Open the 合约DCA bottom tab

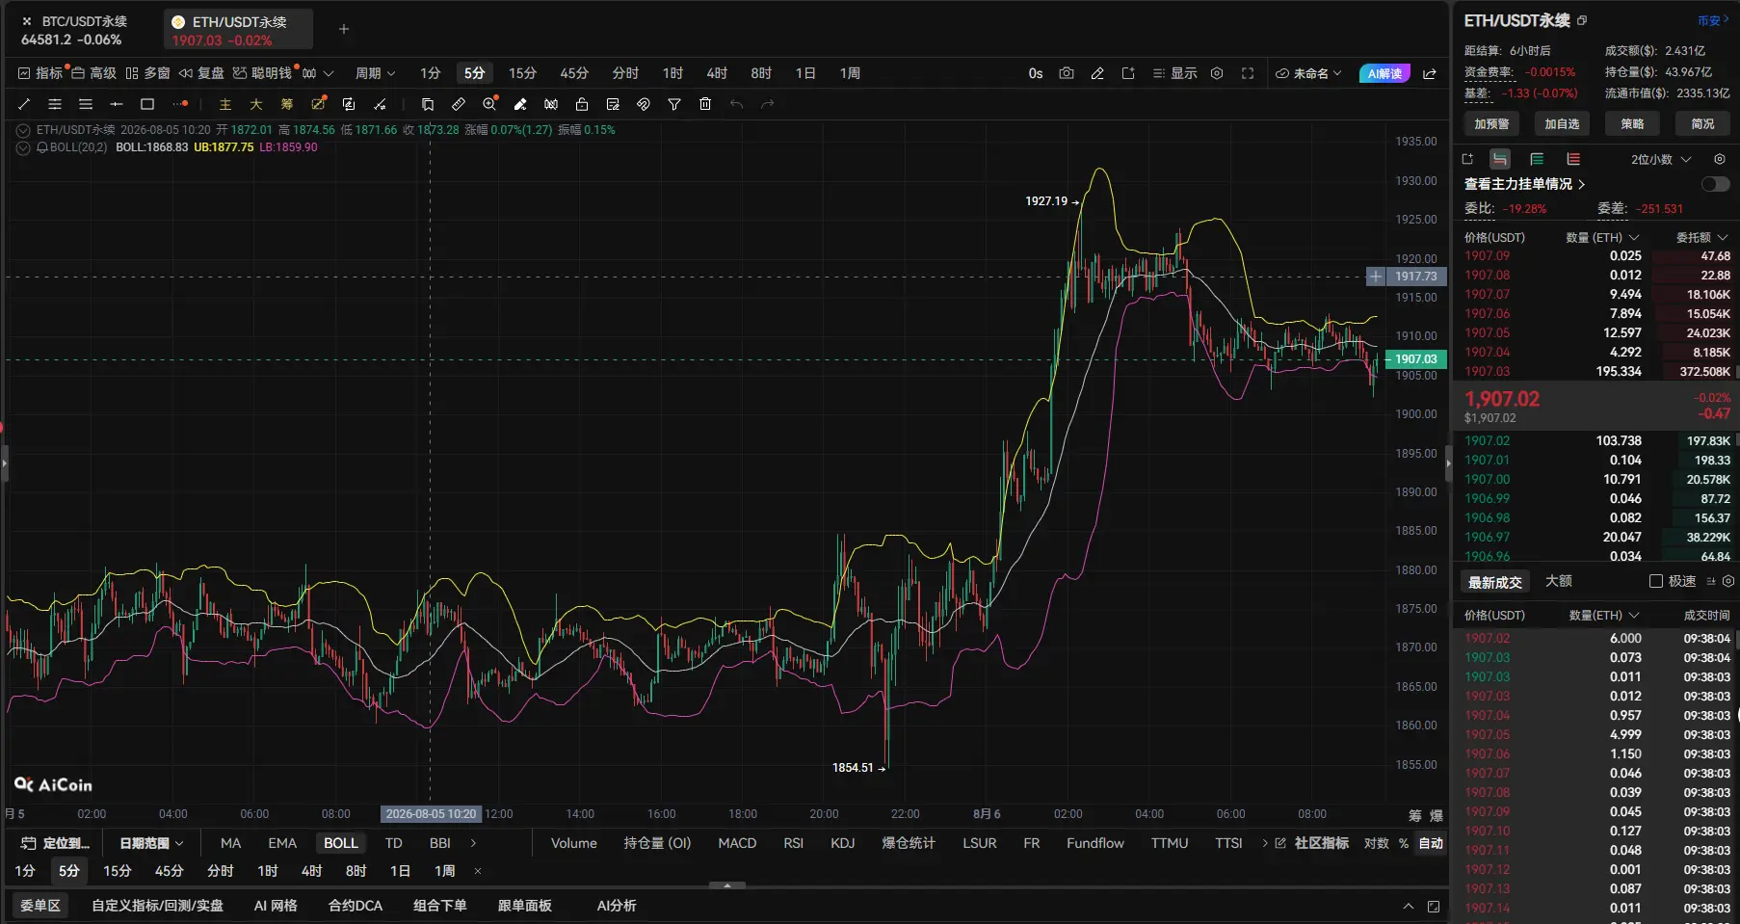(x=356, y=906)
